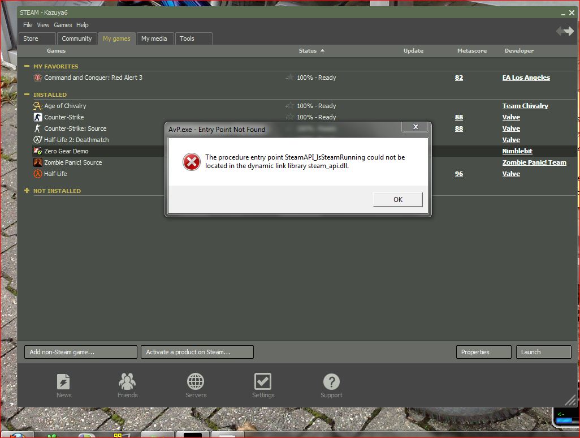Open the Team Chivalry developer link

[525, 106]
